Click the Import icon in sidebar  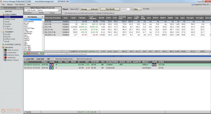point(3,11)
